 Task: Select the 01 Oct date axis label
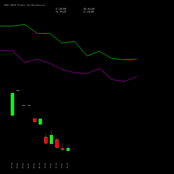coord(28,166)
